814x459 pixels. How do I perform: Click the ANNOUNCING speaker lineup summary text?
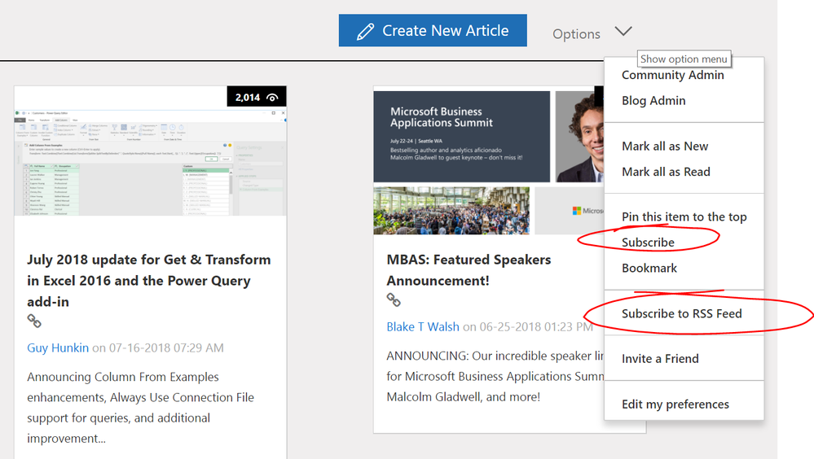(x=495, y=377)
